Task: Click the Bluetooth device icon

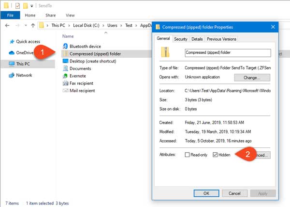Action: (x=65, y=46)
